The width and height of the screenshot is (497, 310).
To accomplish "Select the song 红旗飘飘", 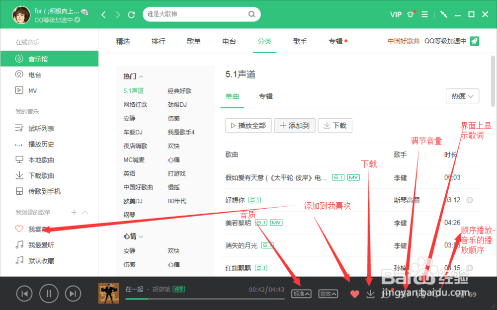I will pyautogui.click(x=238, y=268).
